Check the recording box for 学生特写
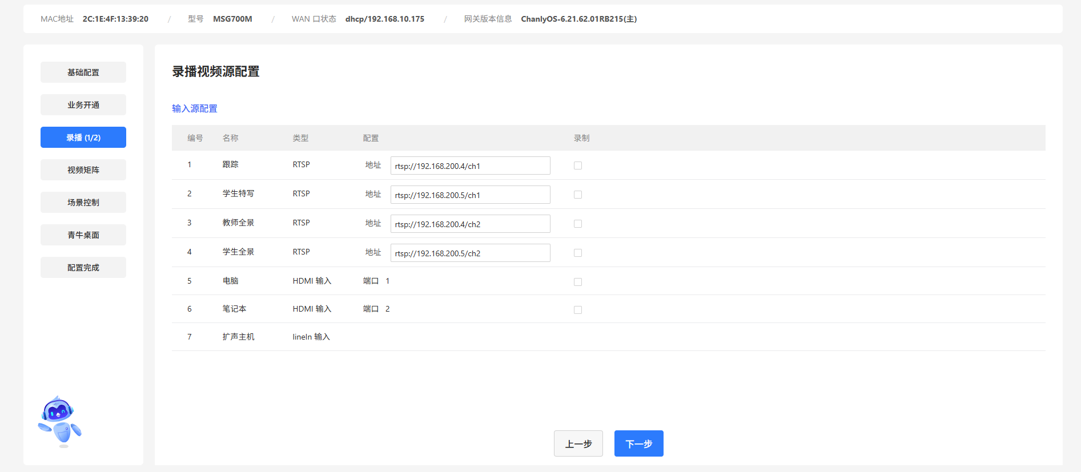 click(578, 195)
